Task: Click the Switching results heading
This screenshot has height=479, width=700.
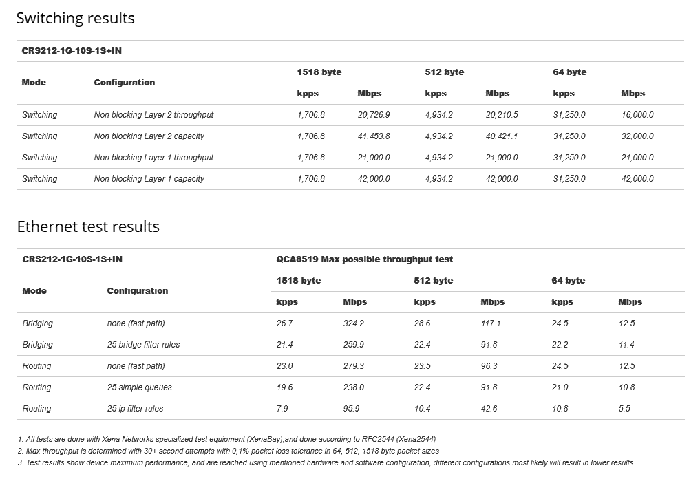Action: (76, 19)
